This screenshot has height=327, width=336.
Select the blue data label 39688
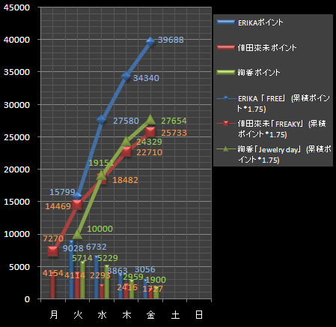click(x=171, y=40)
